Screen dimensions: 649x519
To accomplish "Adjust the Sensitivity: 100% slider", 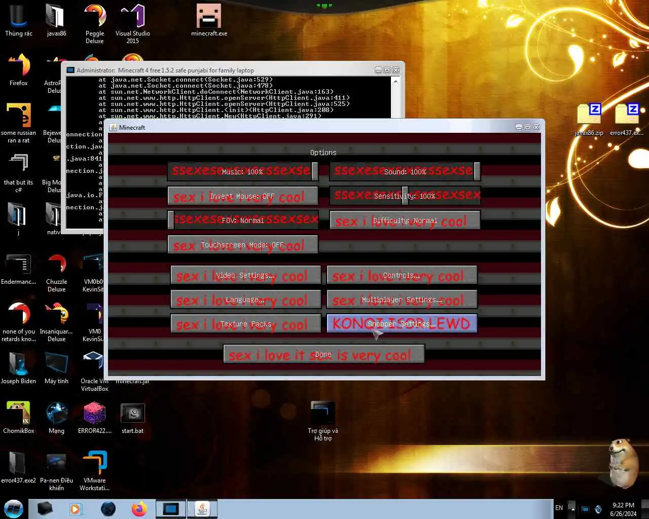I will [405, 196].
